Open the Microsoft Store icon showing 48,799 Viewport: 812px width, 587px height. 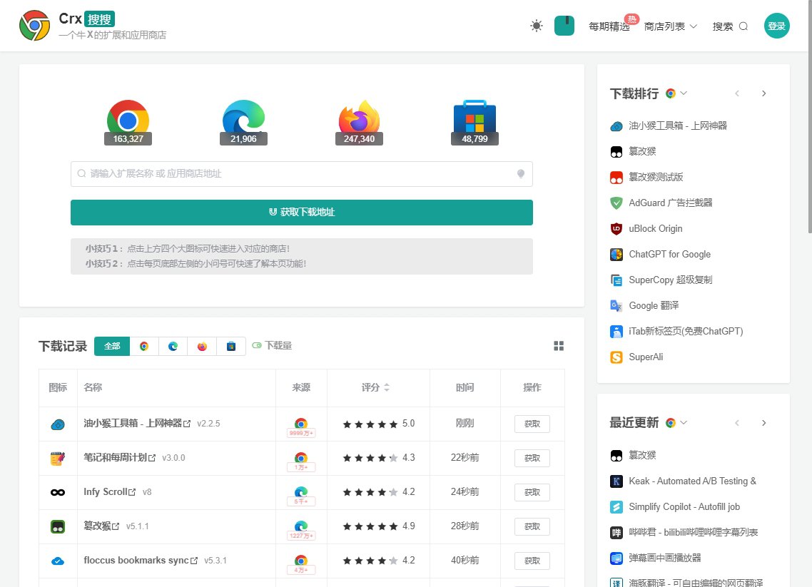tap(474, 122)
